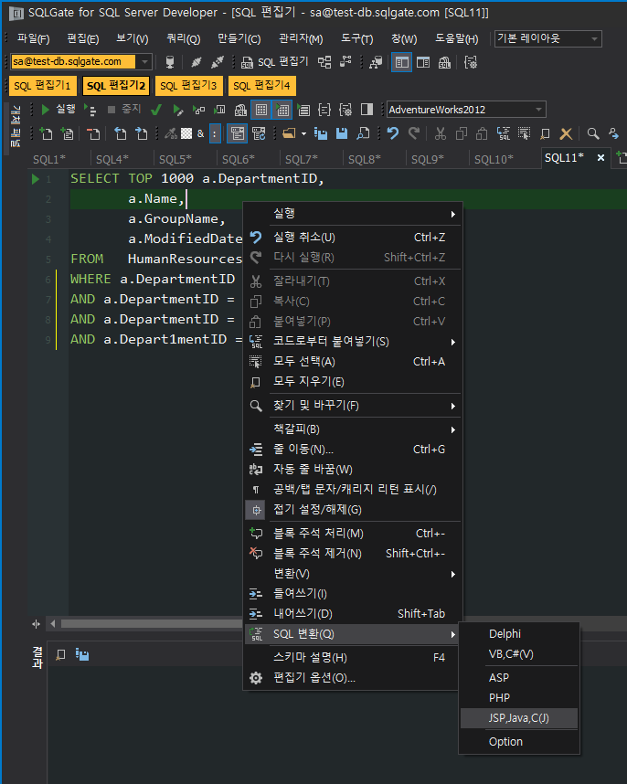Open the File (파일) menu
627x784 pixels.
tap(33, 39)
